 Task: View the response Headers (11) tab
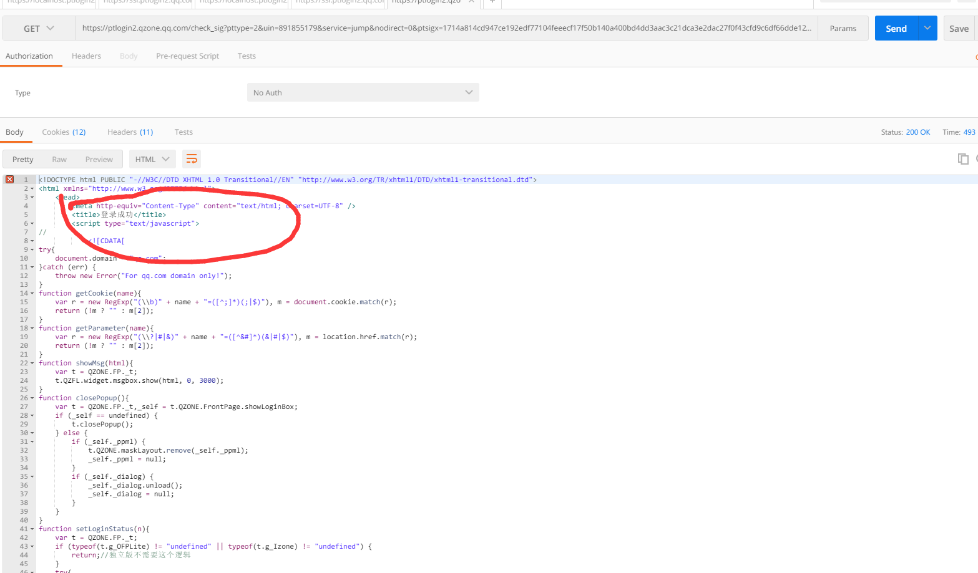tap(130, 132)
